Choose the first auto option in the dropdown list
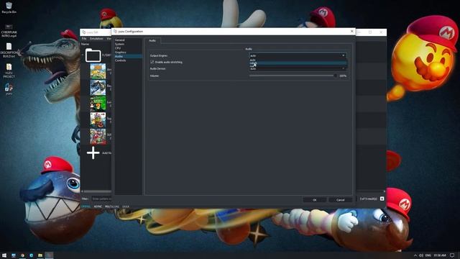Screen dimensions: 460x259 (298, 60)
